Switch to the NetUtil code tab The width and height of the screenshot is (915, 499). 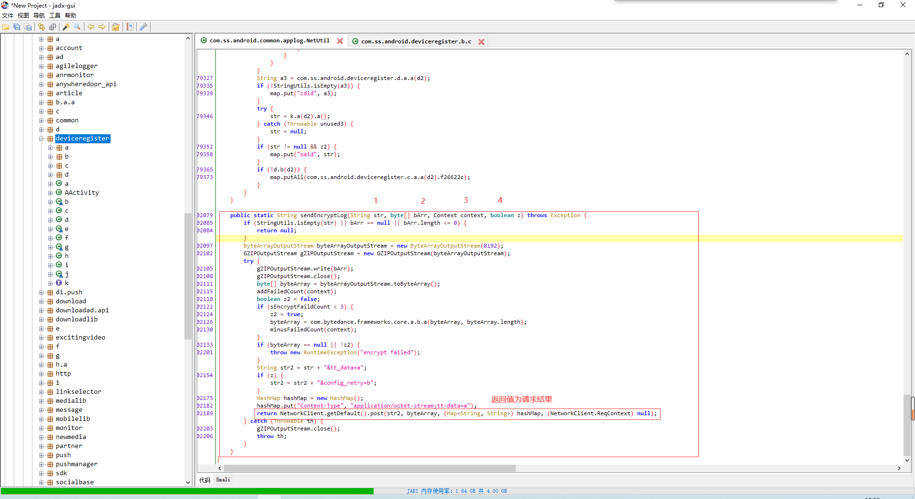pos(269,40)
